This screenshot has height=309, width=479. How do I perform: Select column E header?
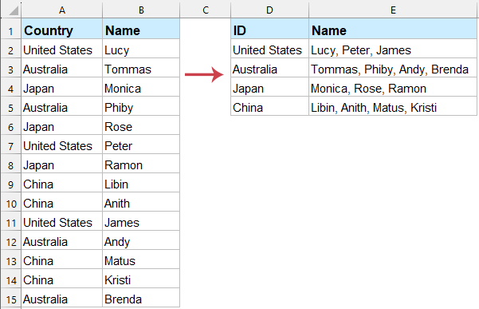393,10
